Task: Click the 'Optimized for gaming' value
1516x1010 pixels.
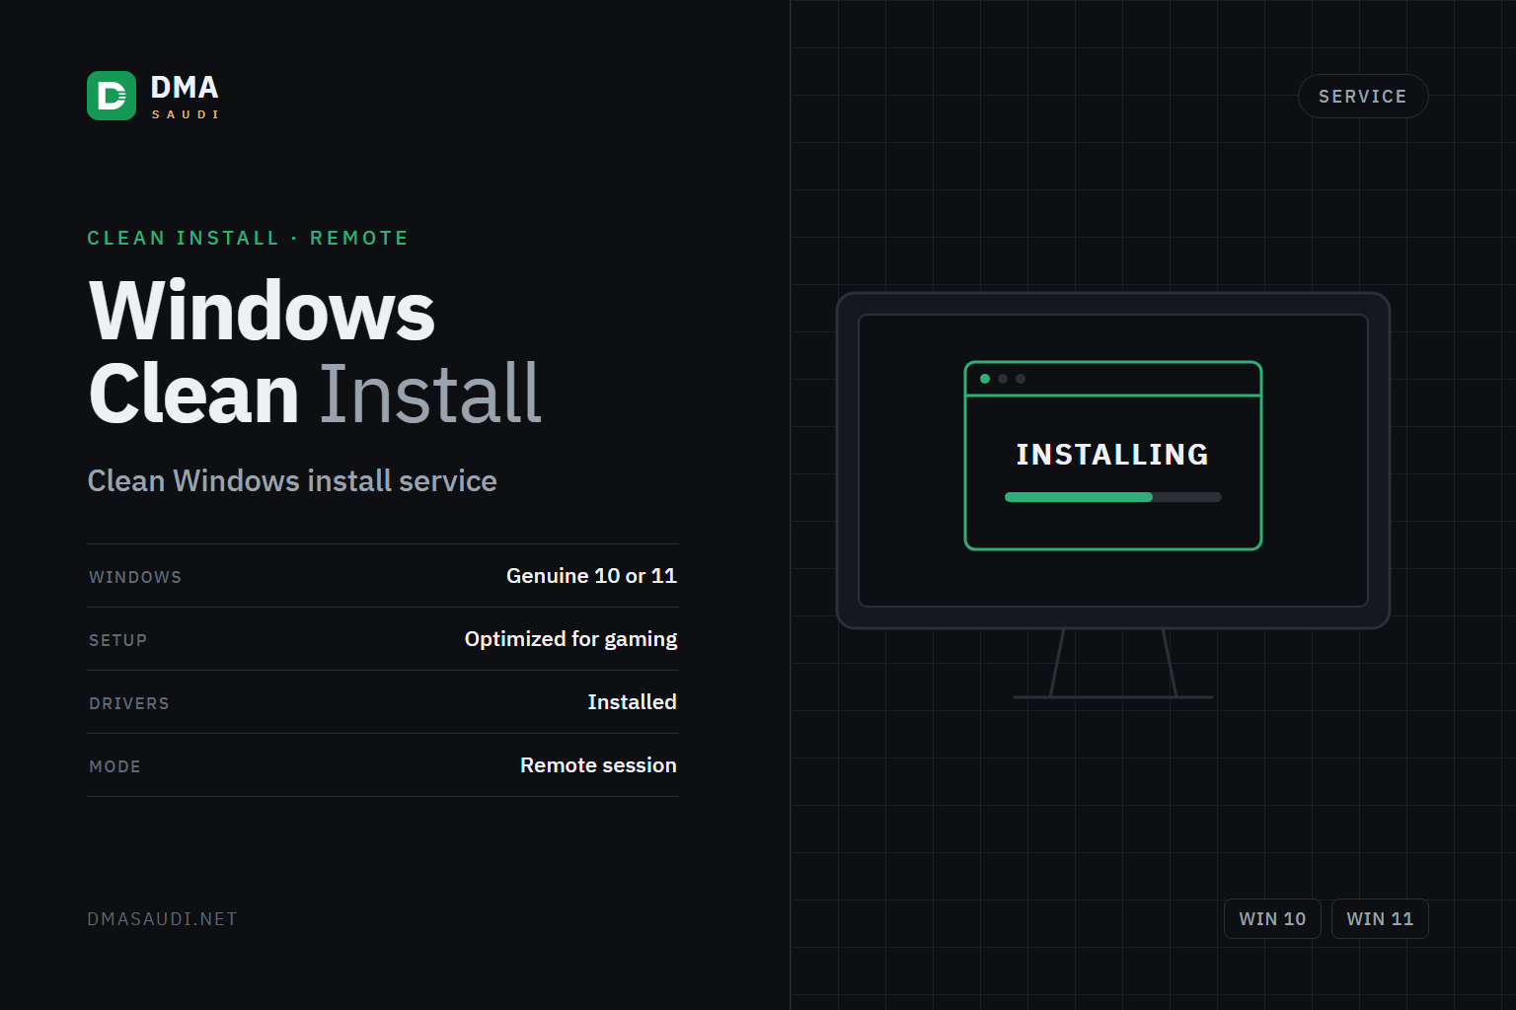Action: pyautogui.click(x=570, y=639)
